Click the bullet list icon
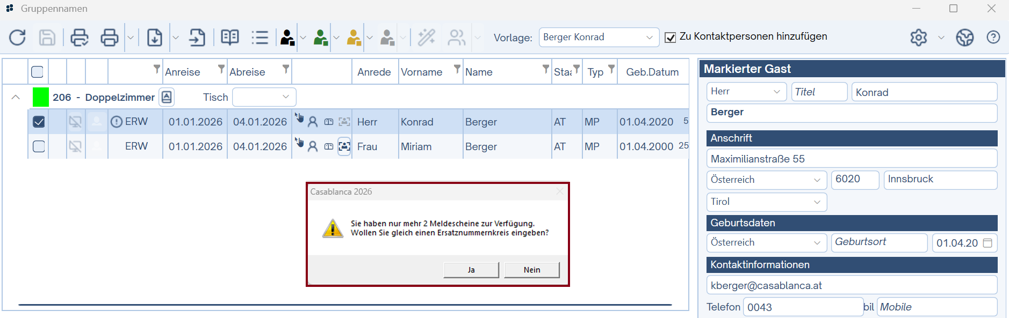Image resolution: width=1009 pixels, height=318 pixels. click(260, 38)
